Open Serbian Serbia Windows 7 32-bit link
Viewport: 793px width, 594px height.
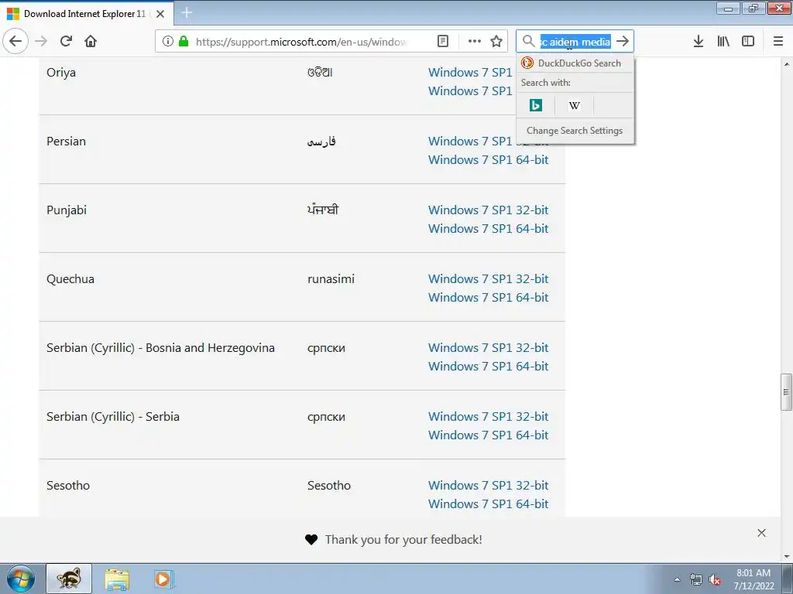click(x=488, y=417)
